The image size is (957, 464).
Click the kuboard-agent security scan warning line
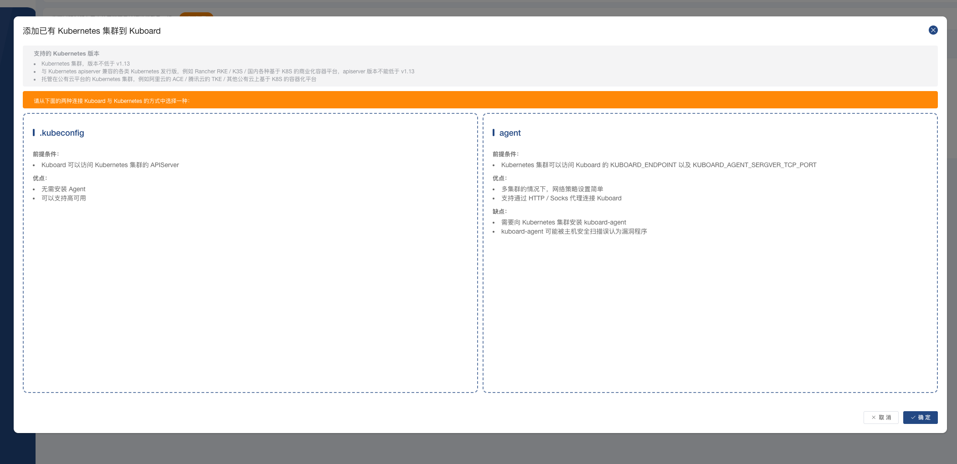[574, 231]
